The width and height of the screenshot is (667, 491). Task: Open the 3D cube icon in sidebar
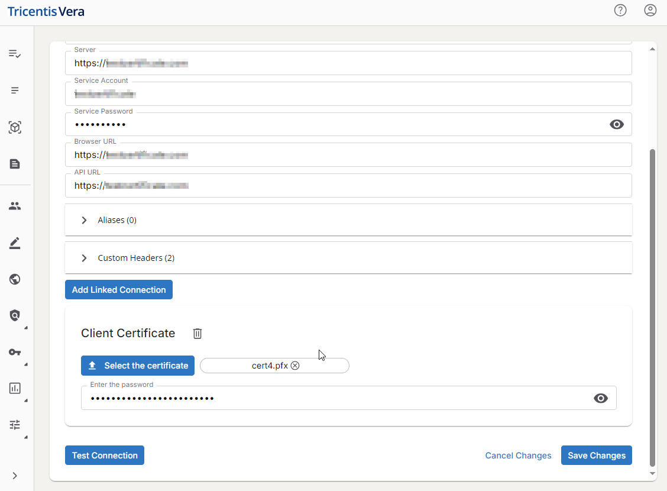[x=15, y=127]
